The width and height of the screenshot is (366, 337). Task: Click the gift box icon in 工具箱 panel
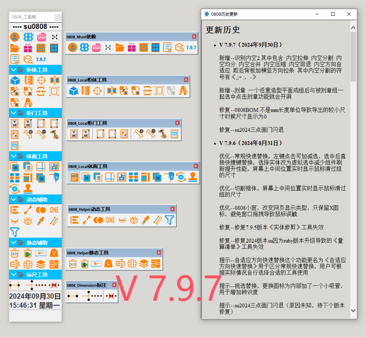[28, 48]
